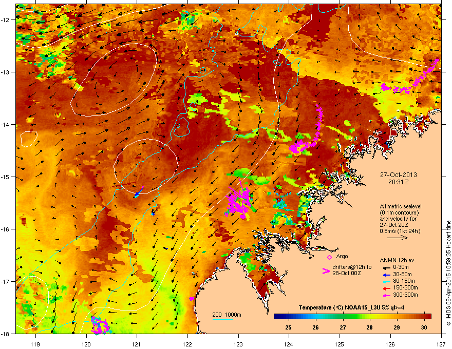Click the '0.5m/s (1kt 24h)' text
This screenshot has height=349, width=452.
(x=400, y=231)
